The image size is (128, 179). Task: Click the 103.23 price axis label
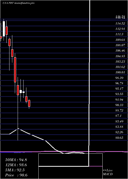(x=120, y=62)
